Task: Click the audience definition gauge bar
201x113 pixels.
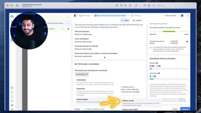Action: (x=169, y=31)
